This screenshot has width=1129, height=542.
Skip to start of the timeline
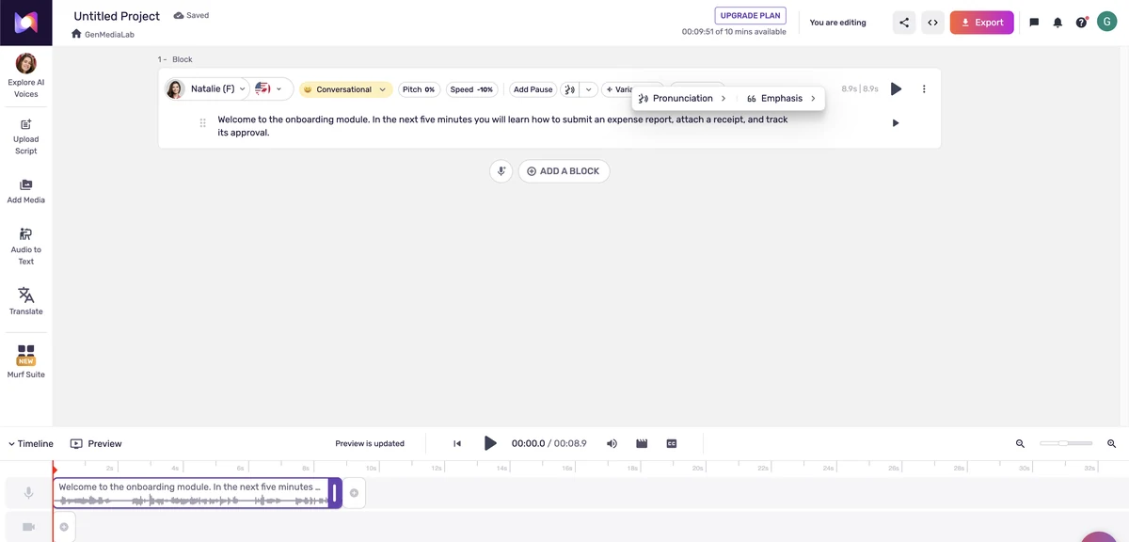click(x=457, y=443)
